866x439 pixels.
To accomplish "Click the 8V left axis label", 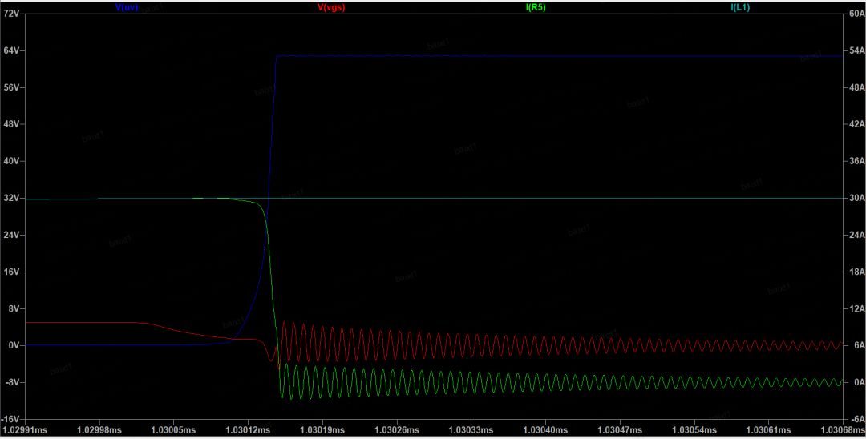I will [14, 309].
